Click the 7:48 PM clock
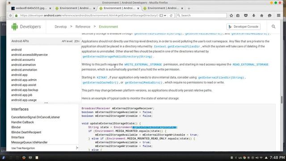 277,157
